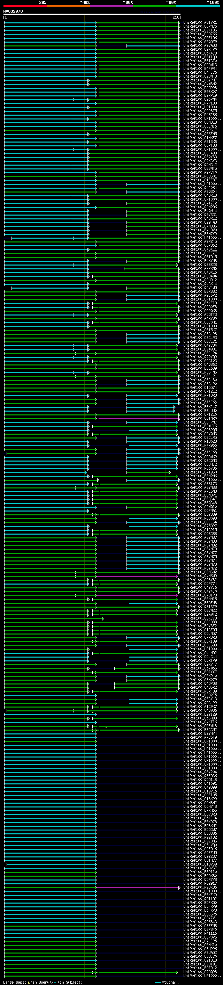Click the cyan ~100% identity legend segment
This screenshot has height=985, width=223.
click(198, 6)
